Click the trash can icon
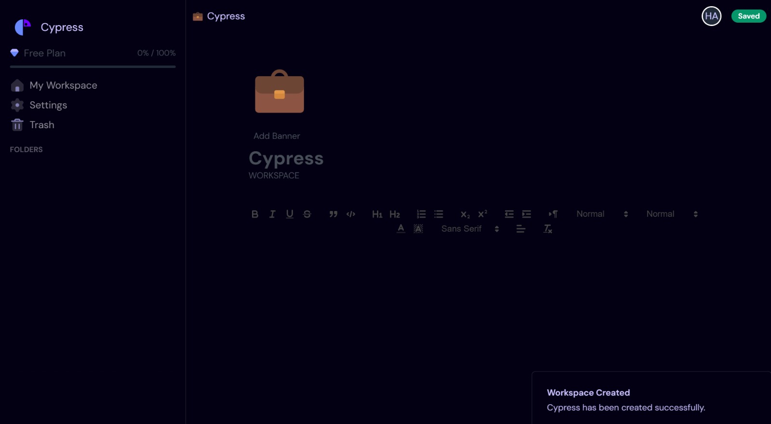Image resolution: width=771 pixels, height=424 pixels. point(17,125)
